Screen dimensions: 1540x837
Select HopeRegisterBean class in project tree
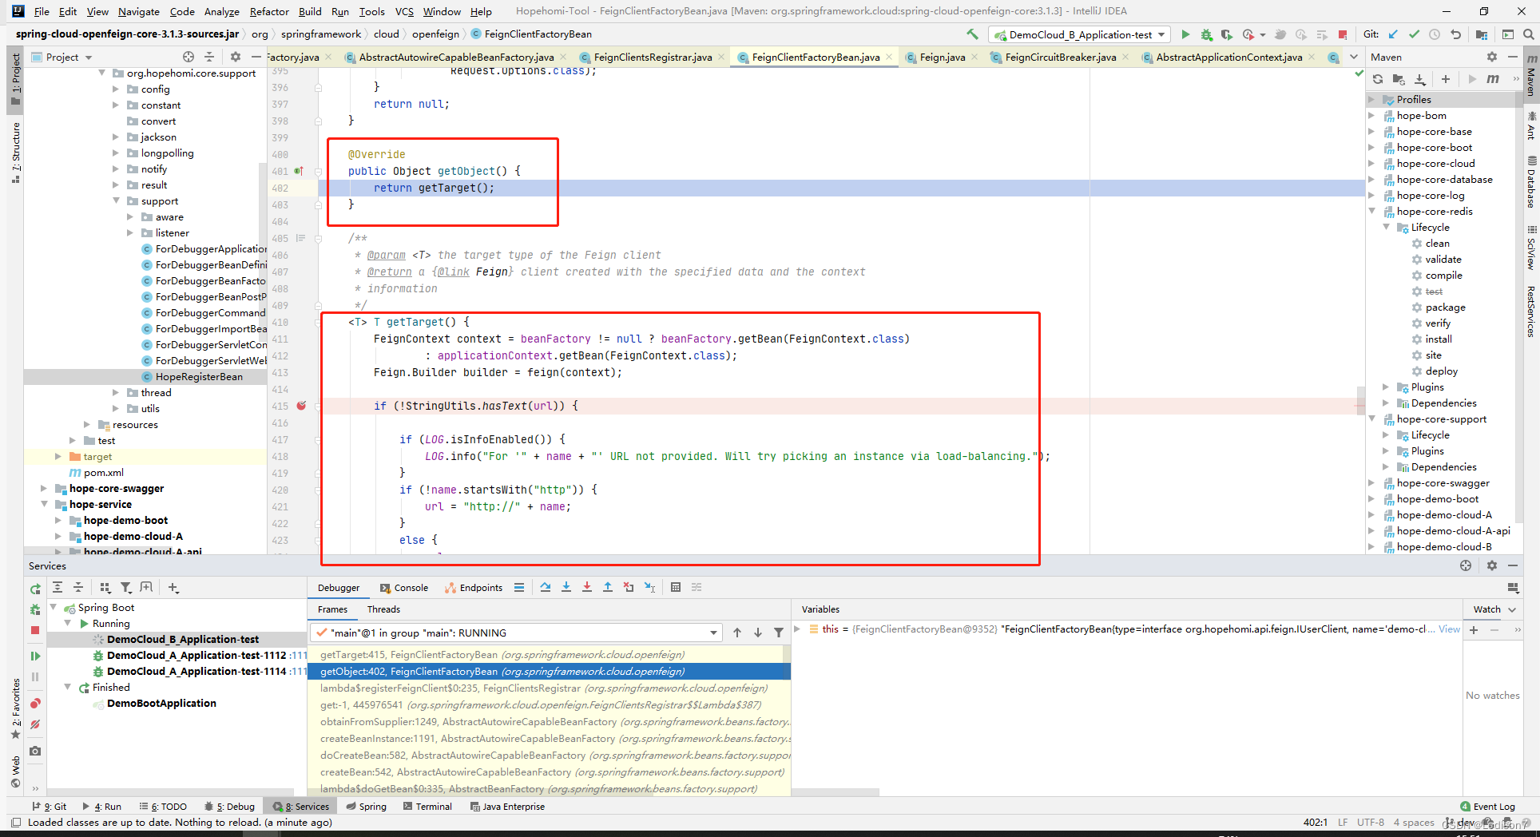199,376
